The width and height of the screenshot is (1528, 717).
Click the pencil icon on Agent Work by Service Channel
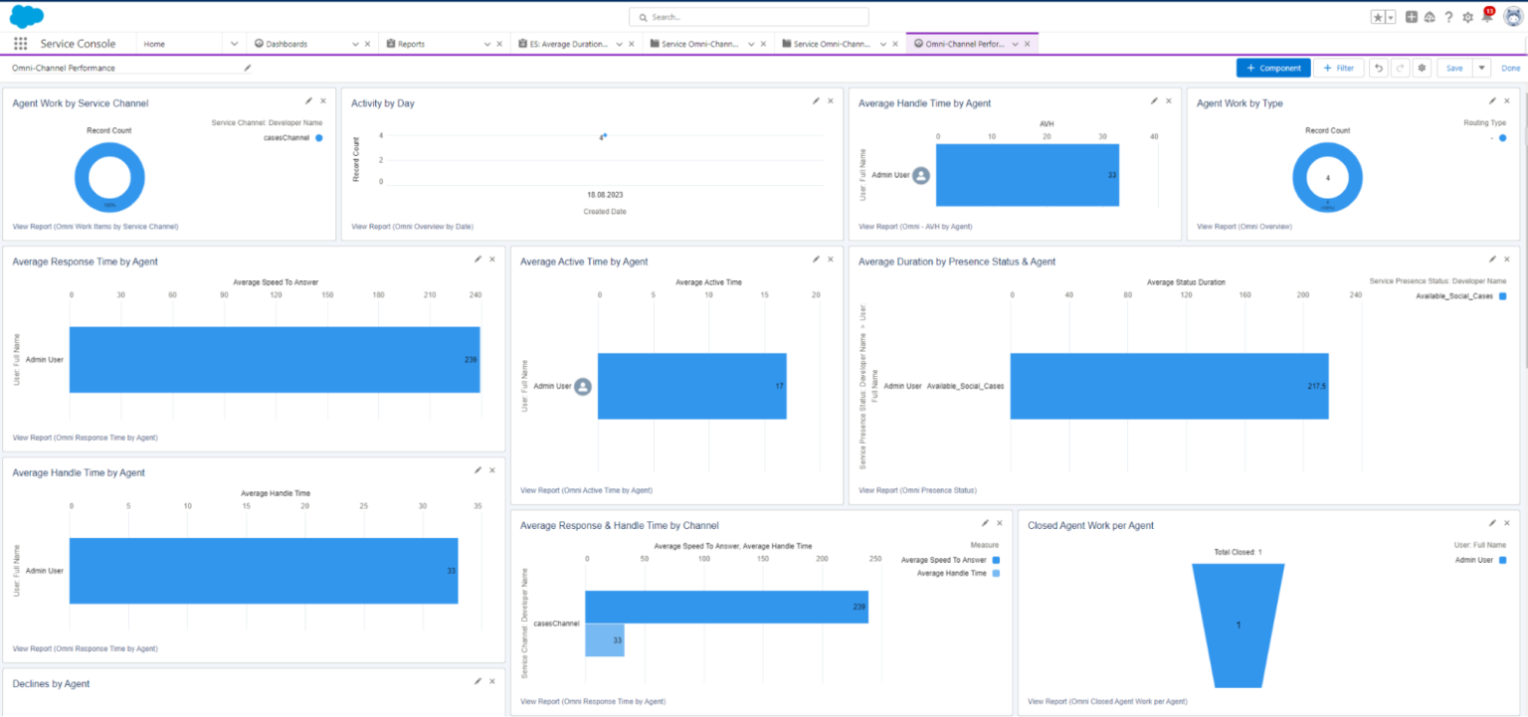(x=308, y=100)
